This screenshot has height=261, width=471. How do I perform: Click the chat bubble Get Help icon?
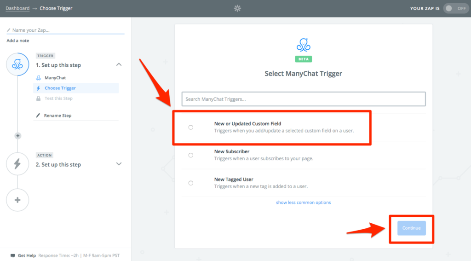pyautogui.click(x=12, y=255)
